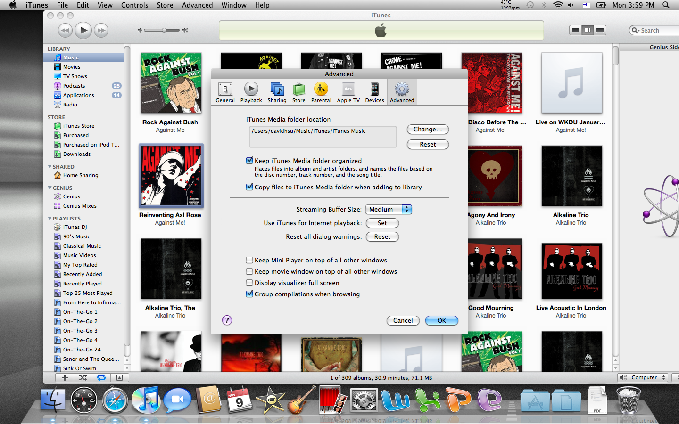Open Safari from the Dock
This screenshot has width=679, height=424.
tap(115, 400)
